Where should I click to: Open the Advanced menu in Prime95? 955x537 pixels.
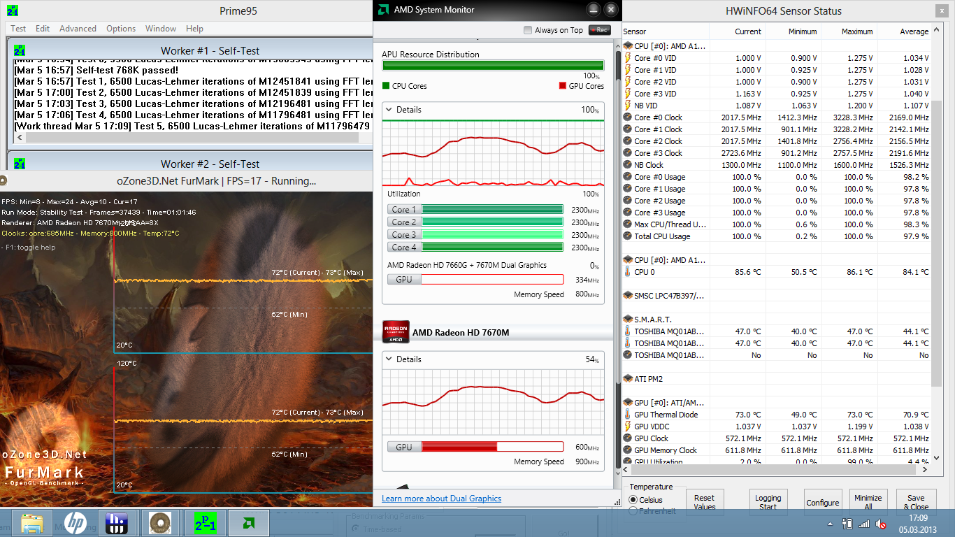click(78, 29)
